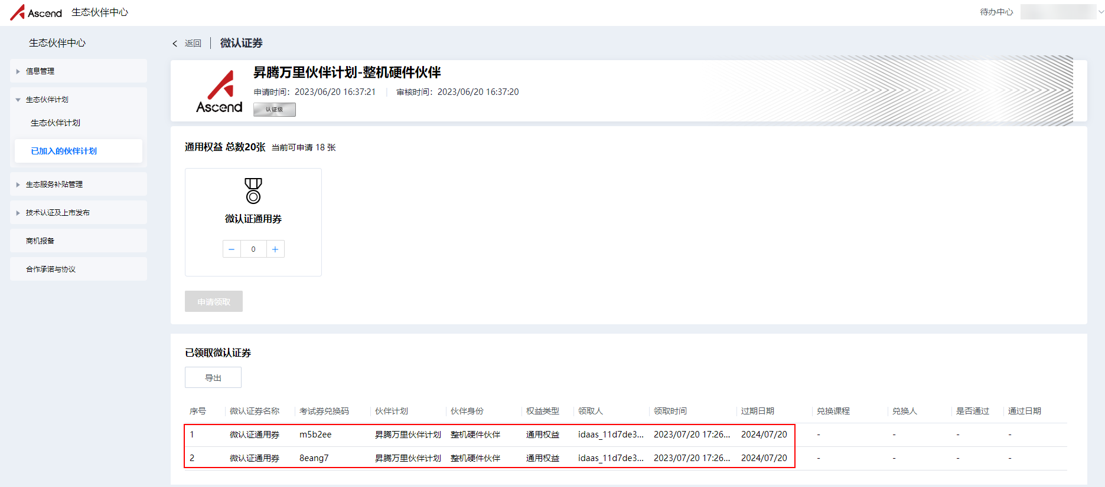
Task: Open the 生态服务补贴管理 sidebar menu
Action: [79, 184]
